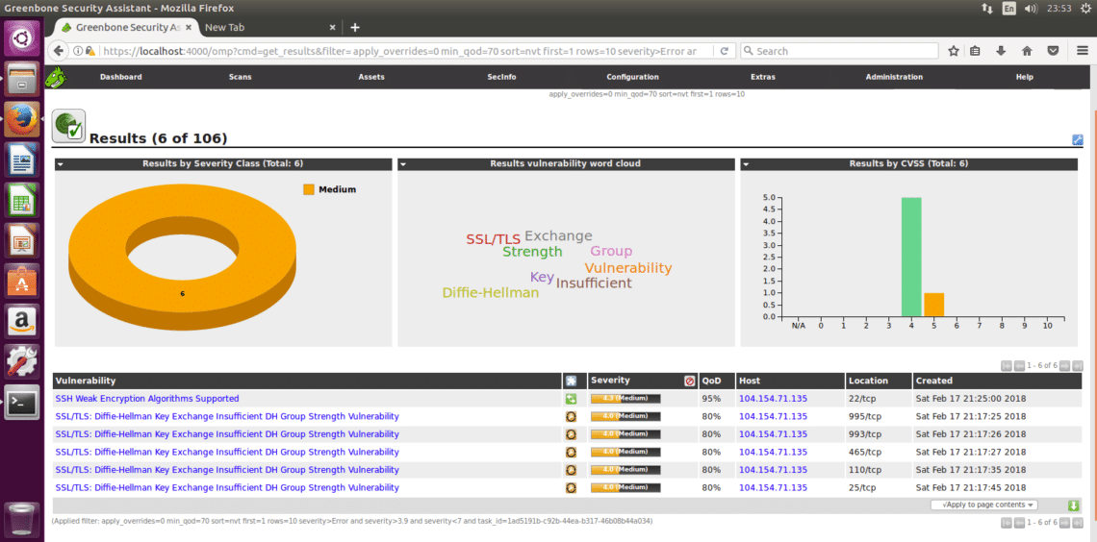The image size is (1097, 542).
Task: Go to next results page arrow
Action: [1064, 365]
